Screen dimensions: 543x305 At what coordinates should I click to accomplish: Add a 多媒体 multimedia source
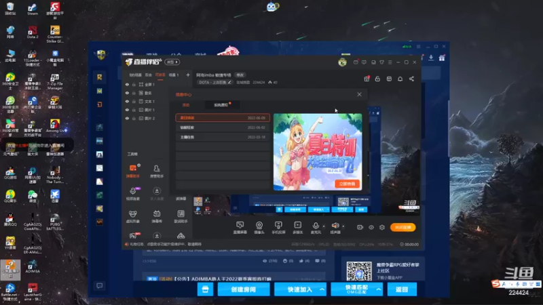pyautogui.click(x=297, y=228)
